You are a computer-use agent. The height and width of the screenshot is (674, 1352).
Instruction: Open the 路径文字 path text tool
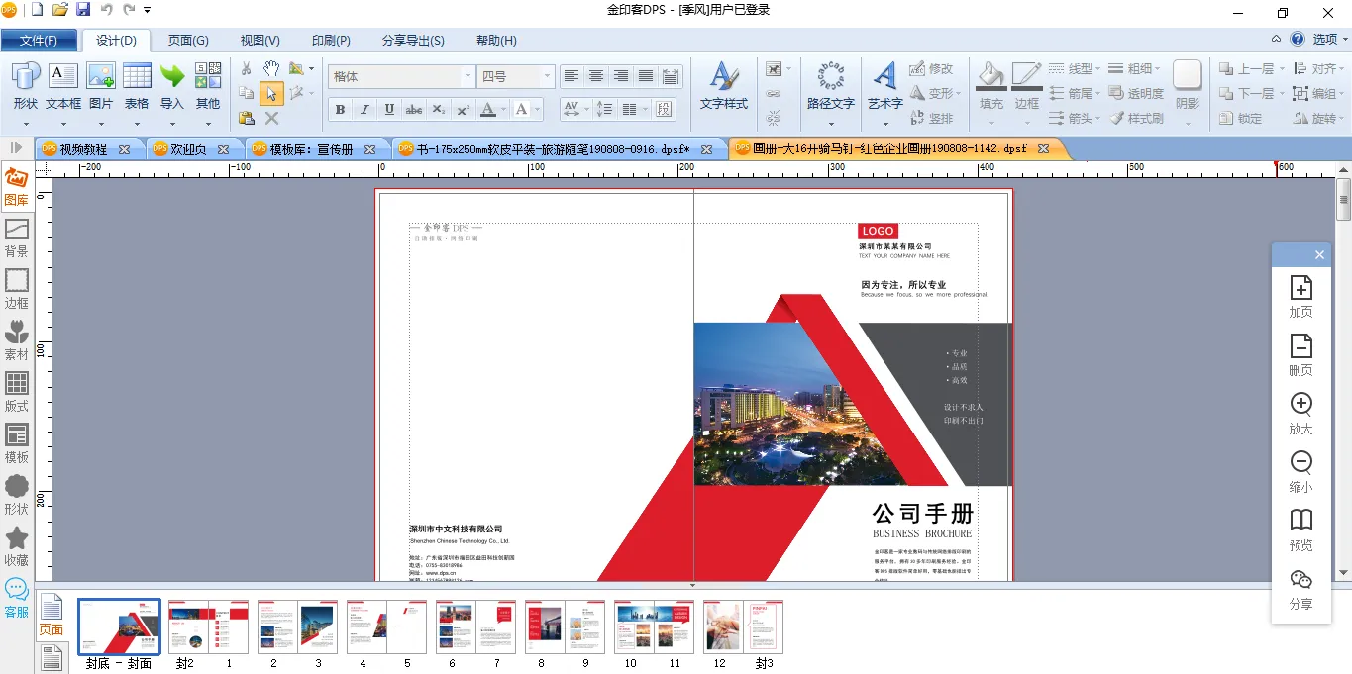tap(830, 86)
